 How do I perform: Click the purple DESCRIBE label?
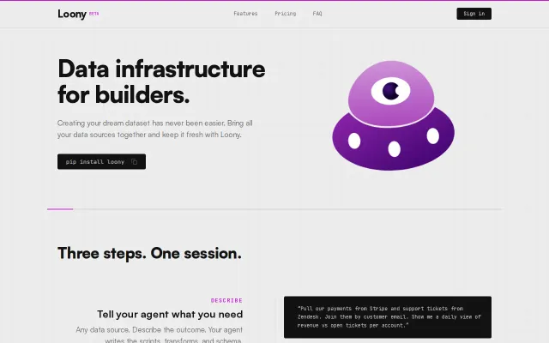[226, 300]
